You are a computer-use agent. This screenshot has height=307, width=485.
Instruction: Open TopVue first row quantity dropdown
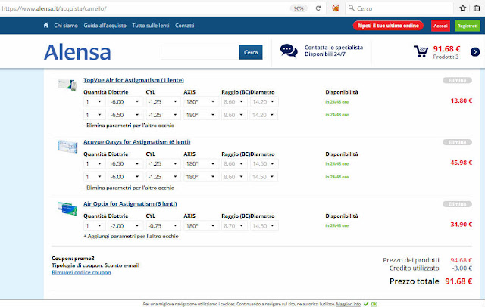pyautogui.click(x=94, y=101)
